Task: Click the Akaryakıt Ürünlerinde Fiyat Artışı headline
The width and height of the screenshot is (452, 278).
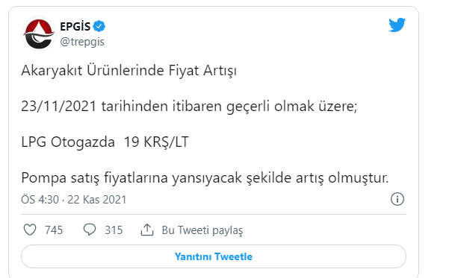Action: pyautogui.click(x=129, y=71)
